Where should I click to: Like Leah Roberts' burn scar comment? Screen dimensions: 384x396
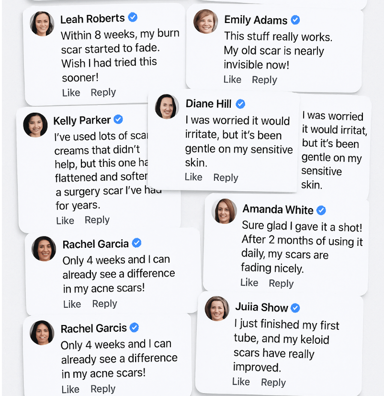click(x=71, y=93)
